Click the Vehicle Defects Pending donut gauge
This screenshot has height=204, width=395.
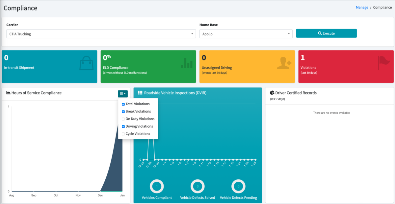[x=238, y=186]
